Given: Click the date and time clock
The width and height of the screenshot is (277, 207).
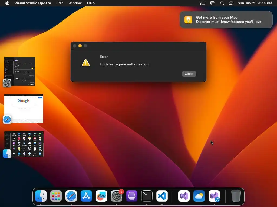Looking at the screenshot, I should pos(255,3).
